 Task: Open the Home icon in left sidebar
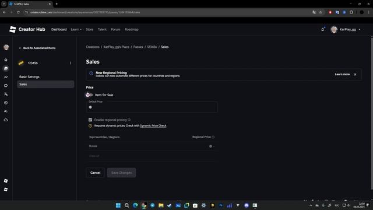6,60
